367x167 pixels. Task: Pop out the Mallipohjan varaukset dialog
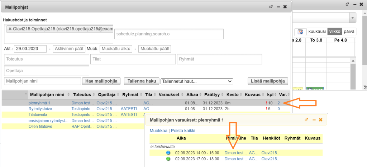click(306, 120)
